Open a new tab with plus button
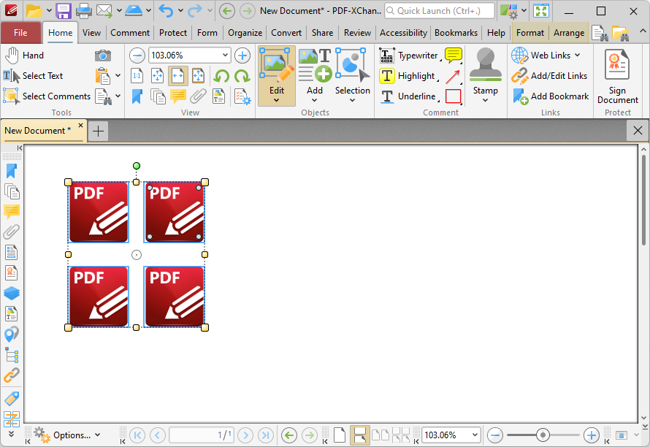The height and width of the screenshot is (447, 650). 99,131
